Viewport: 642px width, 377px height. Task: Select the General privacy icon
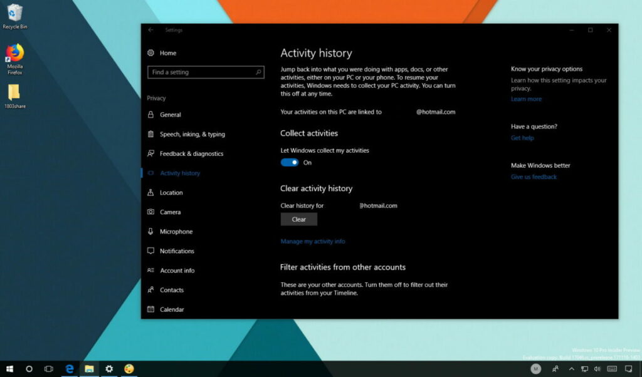click(x=151, y=114)
